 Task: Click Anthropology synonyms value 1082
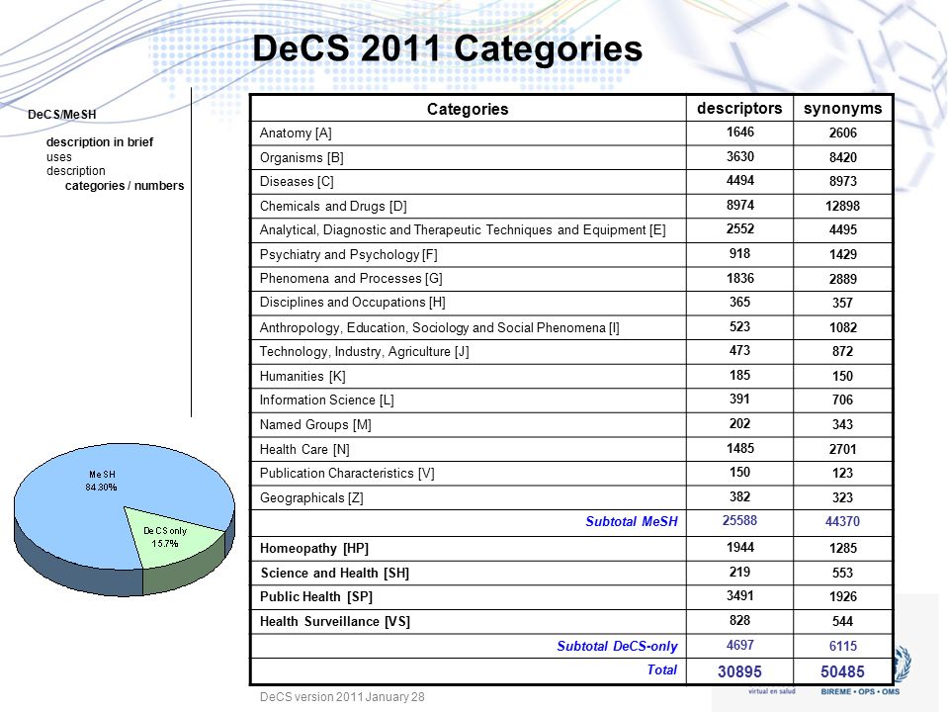coord(842,327)
